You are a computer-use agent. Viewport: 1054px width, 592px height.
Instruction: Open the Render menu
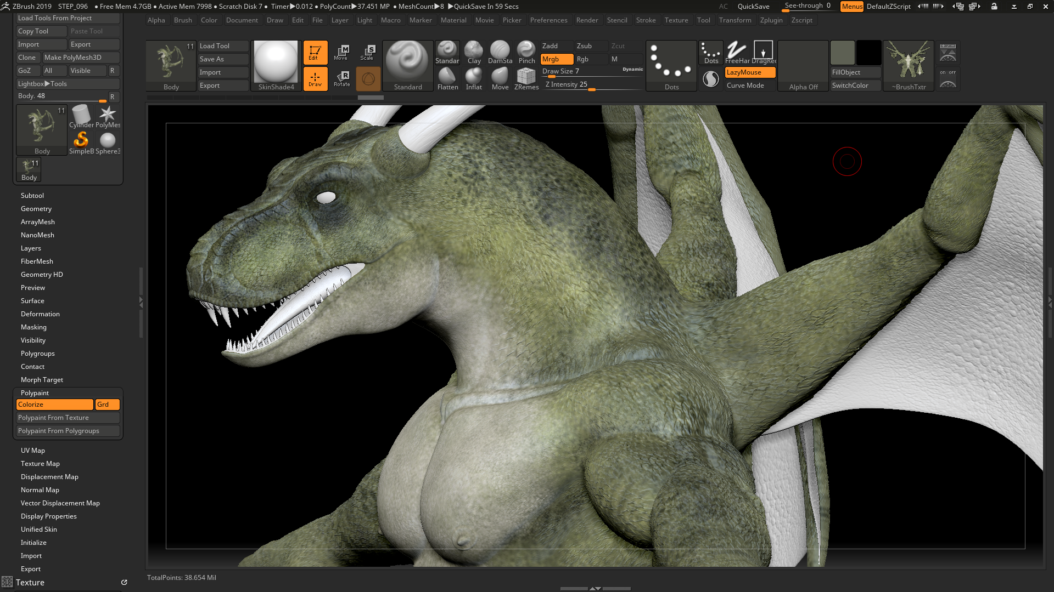pos(587,20)
